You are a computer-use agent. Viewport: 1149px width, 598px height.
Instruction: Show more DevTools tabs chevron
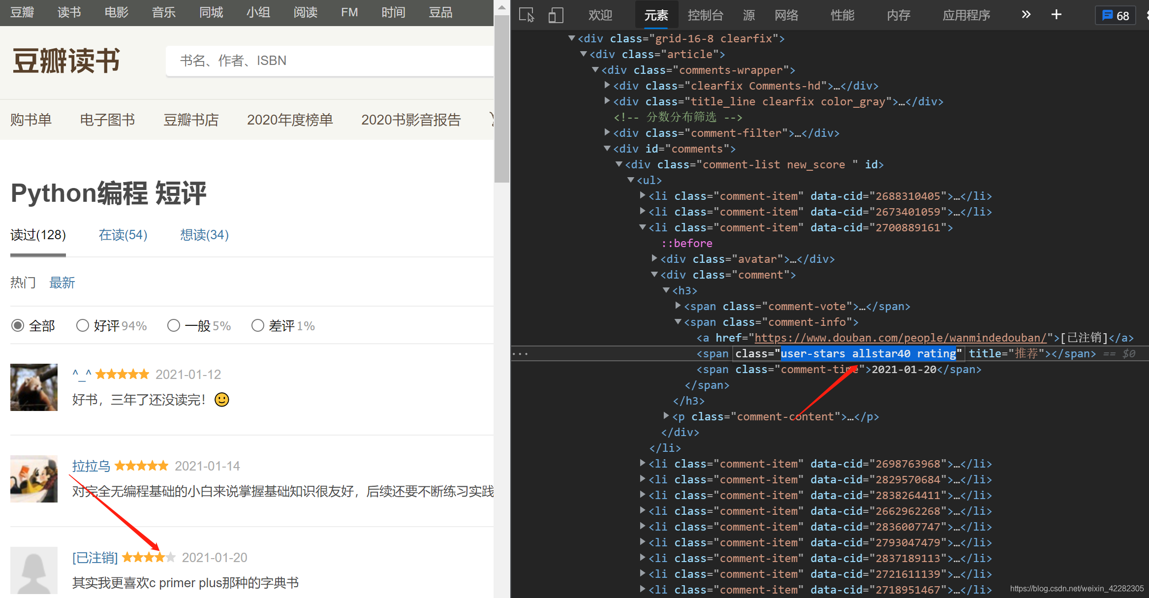1026,15
